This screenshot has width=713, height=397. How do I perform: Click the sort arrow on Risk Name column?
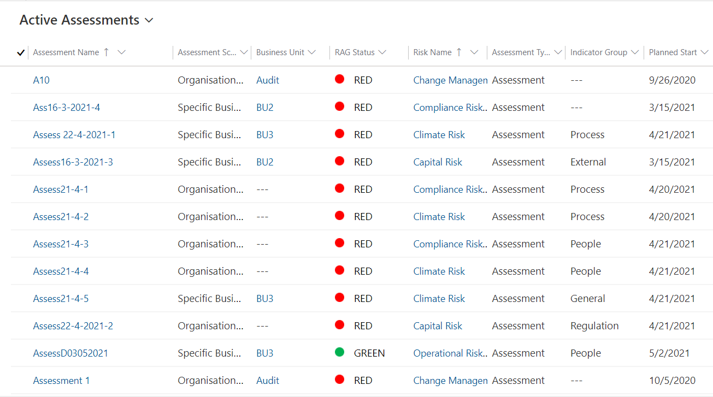pyautogui.click(x=459, y=52)
